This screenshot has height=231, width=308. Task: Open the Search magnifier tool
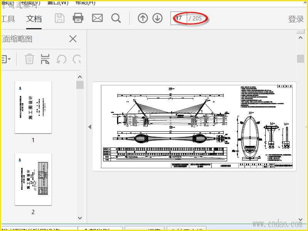point(116,18)
